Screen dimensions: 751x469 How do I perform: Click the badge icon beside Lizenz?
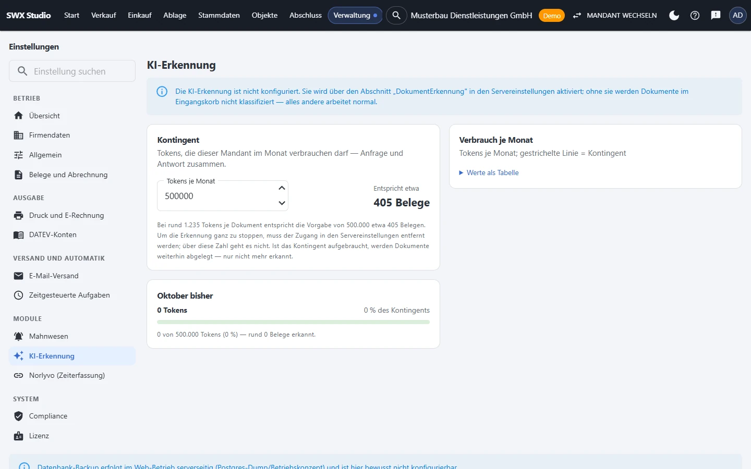click(x=19, y=436)
